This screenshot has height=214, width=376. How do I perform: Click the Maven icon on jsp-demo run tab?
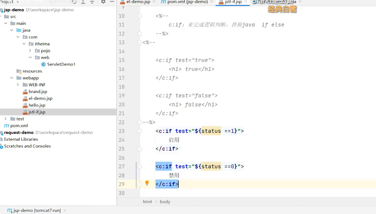pyautogui.click(x=10, y=210)
